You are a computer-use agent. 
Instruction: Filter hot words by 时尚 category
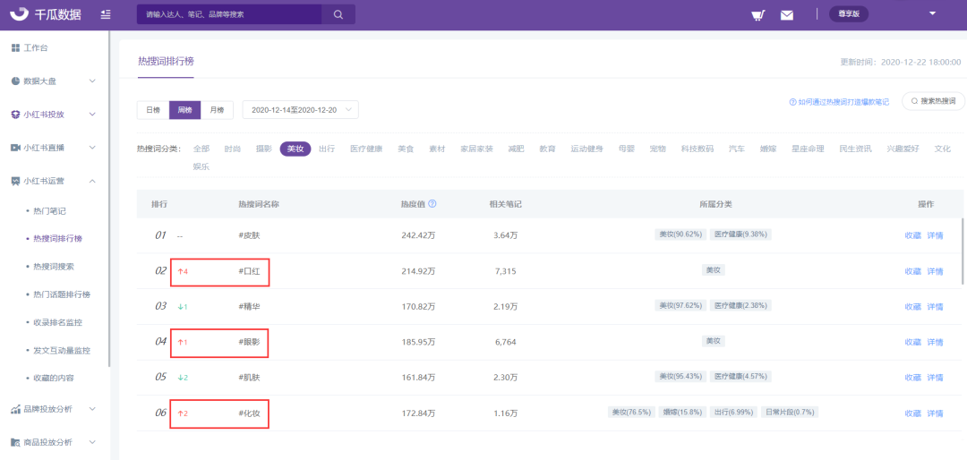coord(233,149)
